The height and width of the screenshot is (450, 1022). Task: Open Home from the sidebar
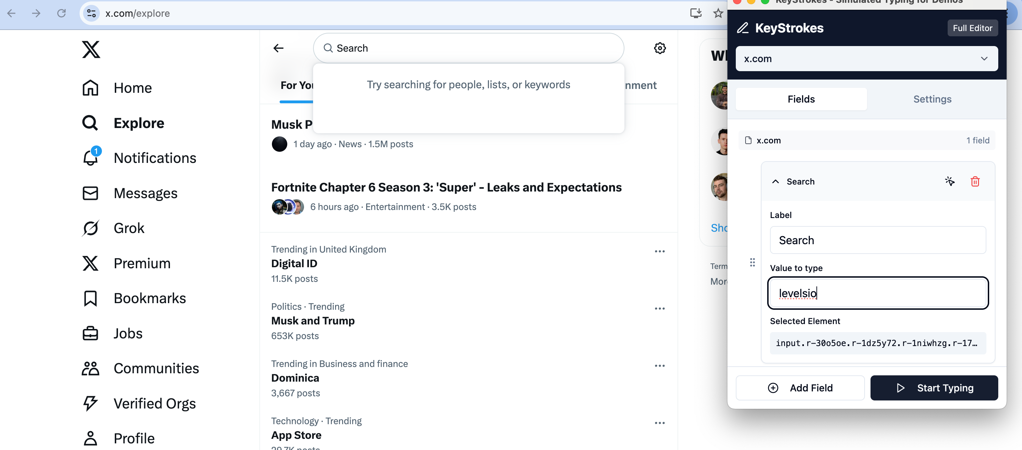pos(117,88)
